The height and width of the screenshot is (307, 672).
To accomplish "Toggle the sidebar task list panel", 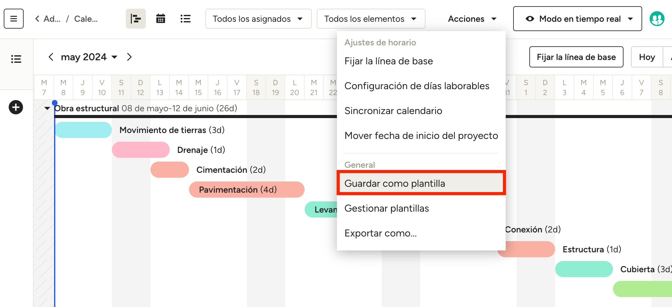I will (x=16, y=59).
